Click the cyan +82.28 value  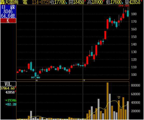[11, 104]
